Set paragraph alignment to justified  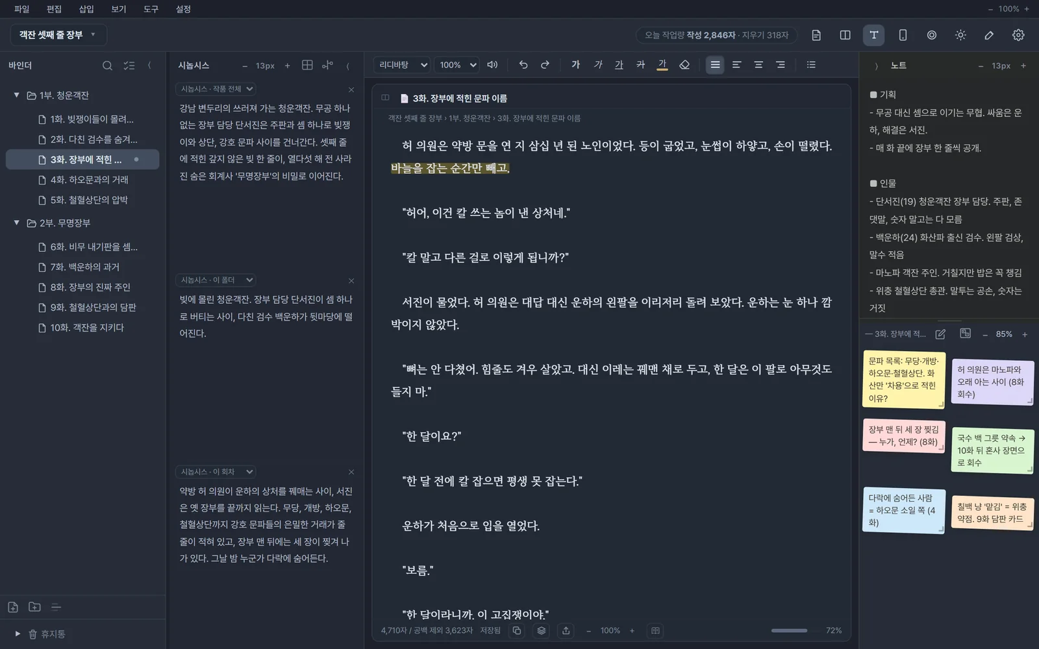point(715,65)
